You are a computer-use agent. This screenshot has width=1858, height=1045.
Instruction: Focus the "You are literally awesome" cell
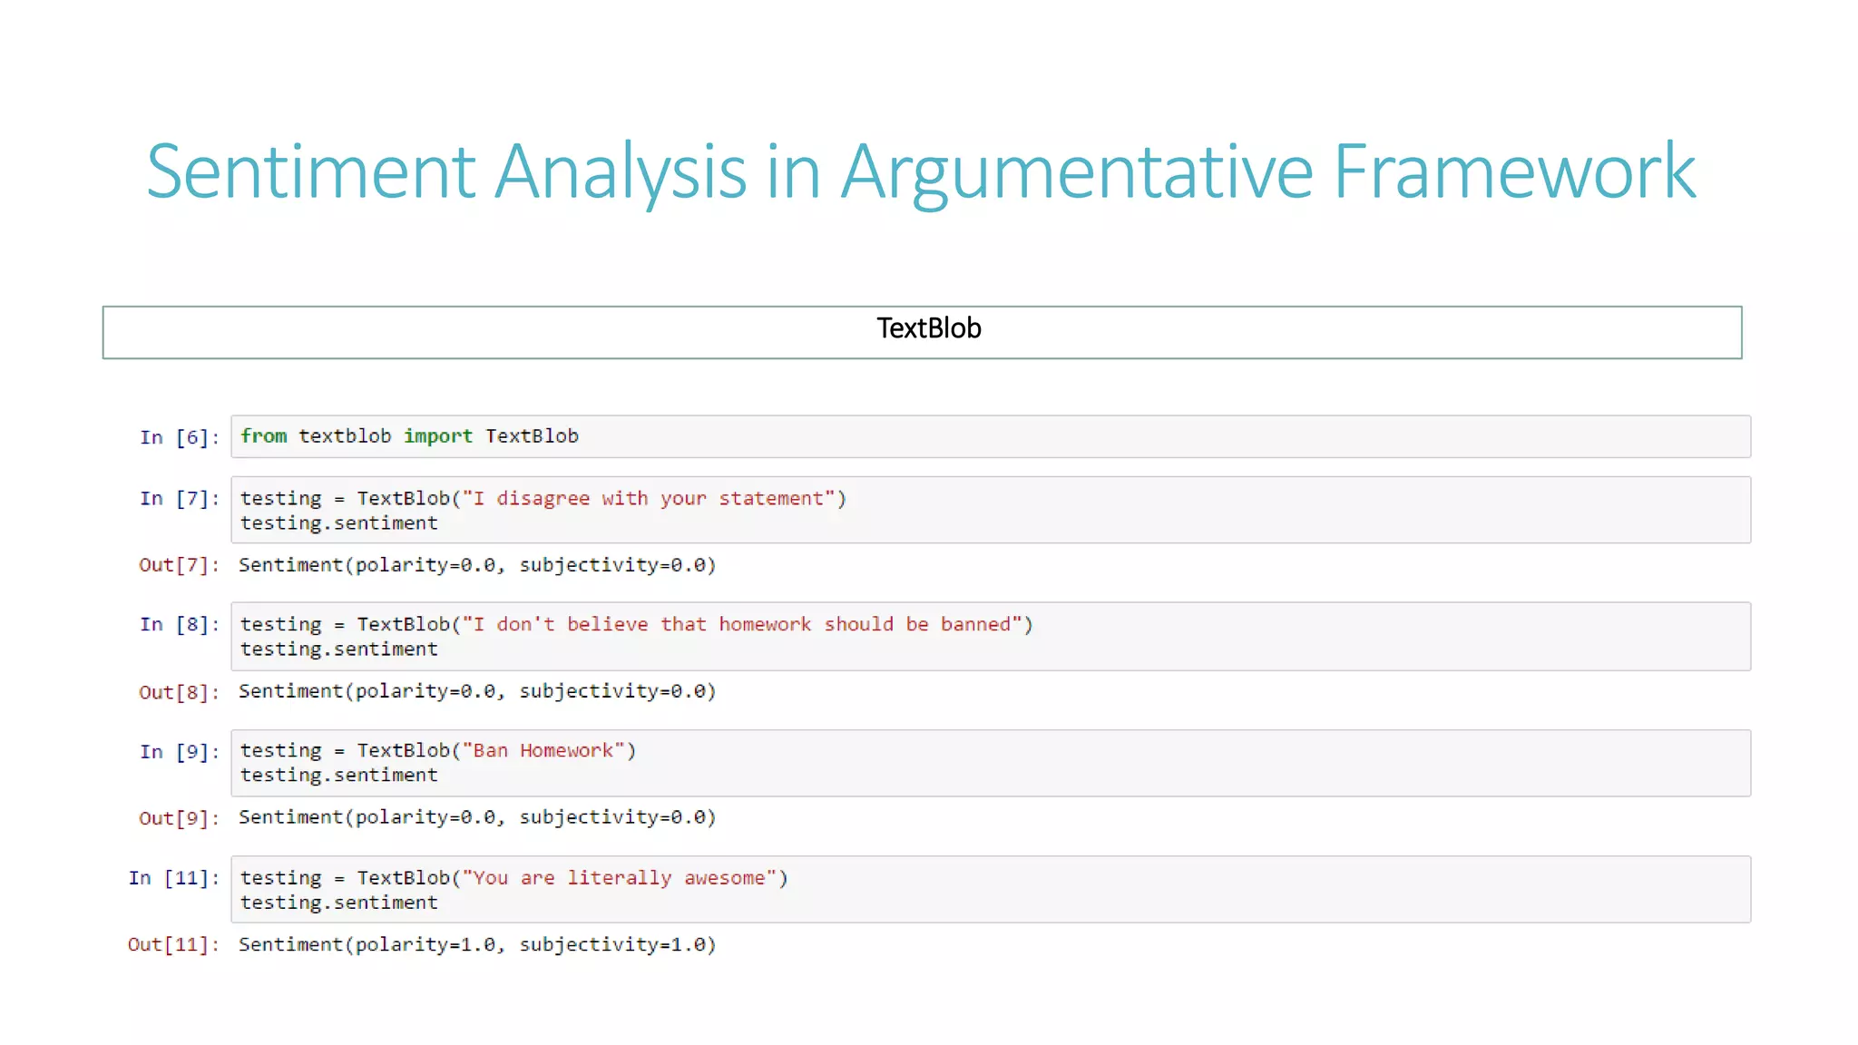click(x=990, y=889)
